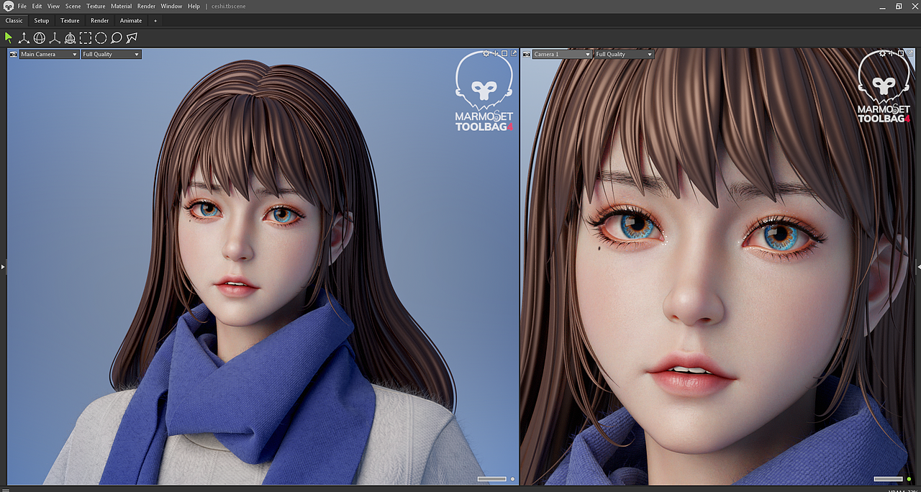
Task: Switch to the Texture workspace tab
Action: (x=70, y=21)
